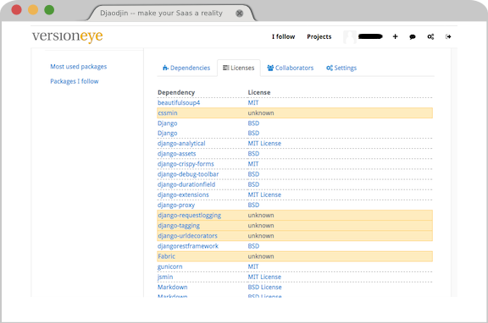The image size is (488, 323).
Task: Open the gears settings icon in header
Action: click(x=430, y=36)
